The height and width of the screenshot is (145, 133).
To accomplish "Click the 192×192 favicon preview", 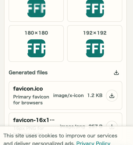I will click(95, 48).
